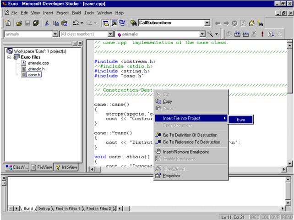Open the Tools menu
This screenshot has height=220, width=294.
89,13
